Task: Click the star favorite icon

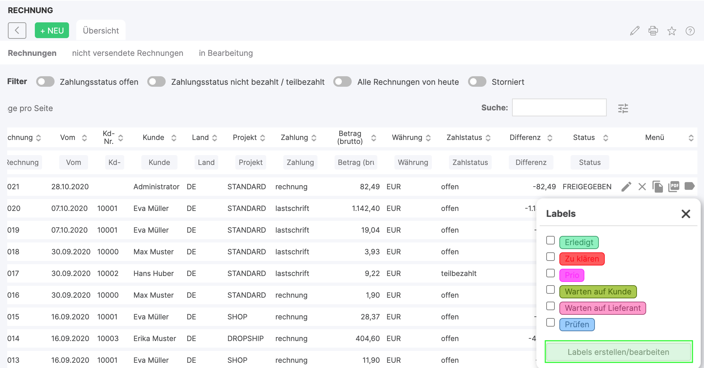Action: pos(671,31)
